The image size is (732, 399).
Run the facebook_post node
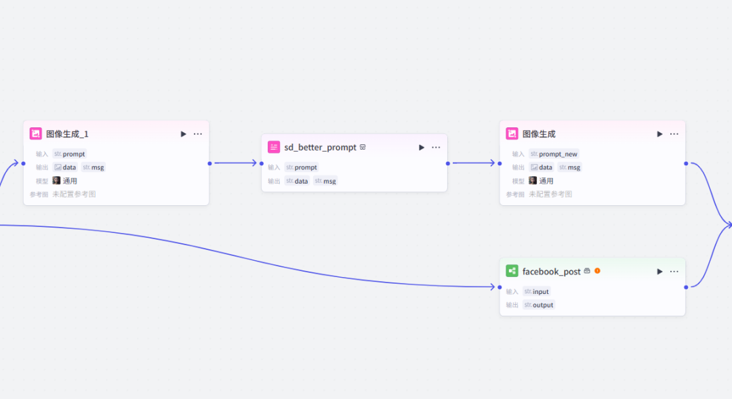point(659,272)
